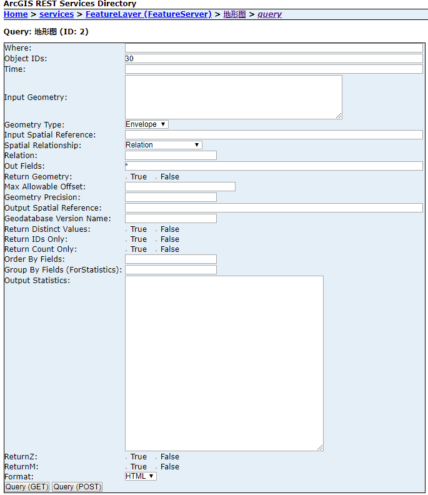Submit with the Query (GET) button

[x=27, y=487]
